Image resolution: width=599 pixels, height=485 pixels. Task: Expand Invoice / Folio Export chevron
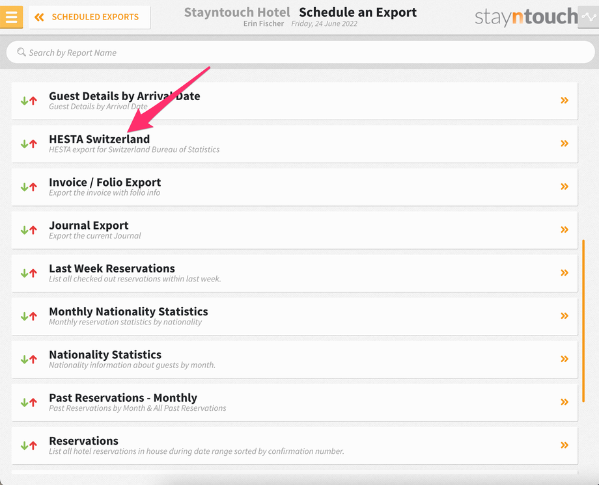564,187
